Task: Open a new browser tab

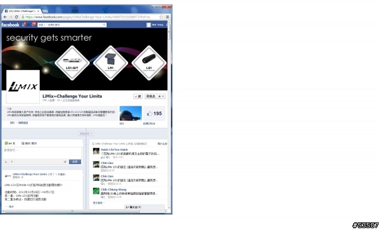Action: click(45, 11)
